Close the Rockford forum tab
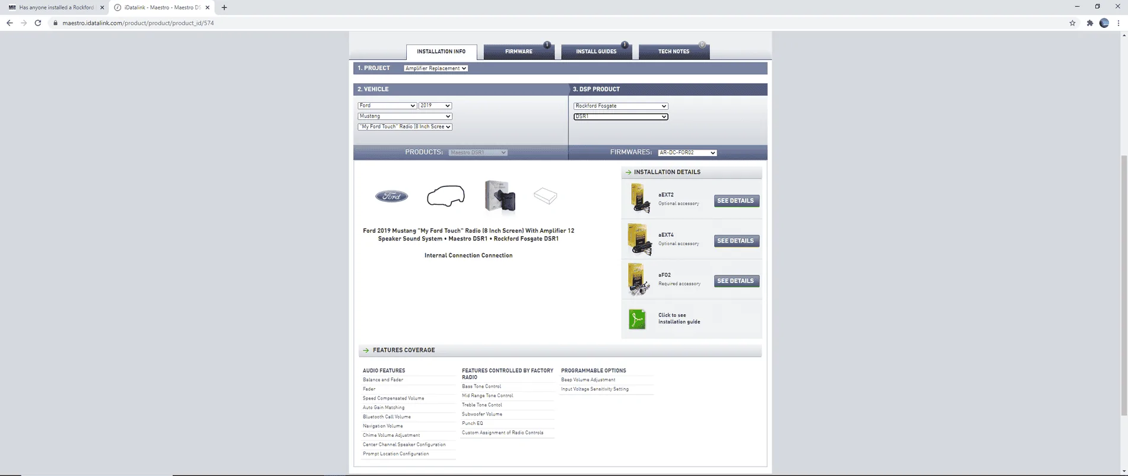This screenshot has width=1128, height=476. pos(102,8)
